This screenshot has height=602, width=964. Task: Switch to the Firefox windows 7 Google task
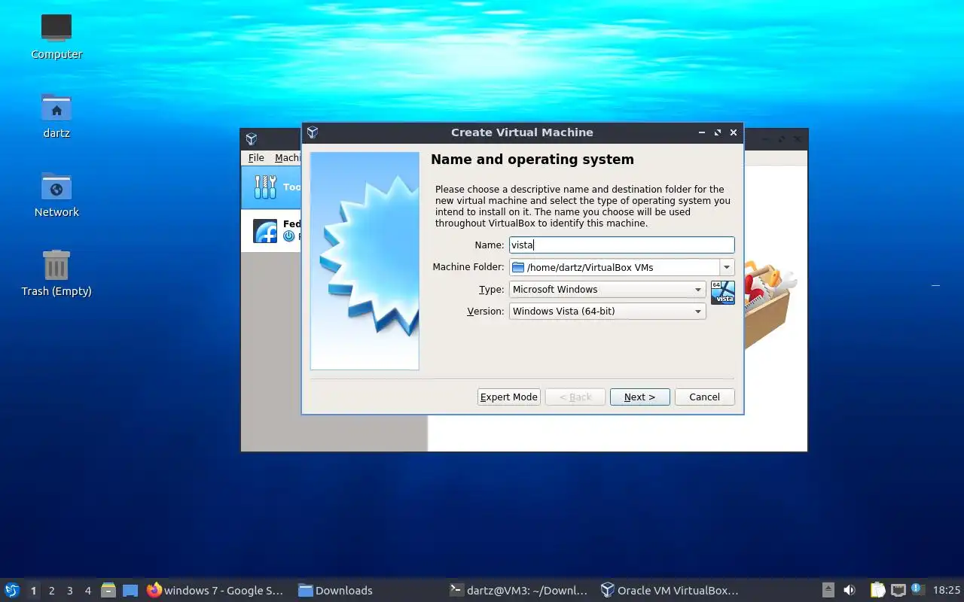point(215,591)
